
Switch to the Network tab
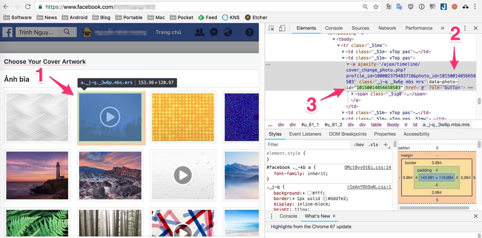coord(387,28)
